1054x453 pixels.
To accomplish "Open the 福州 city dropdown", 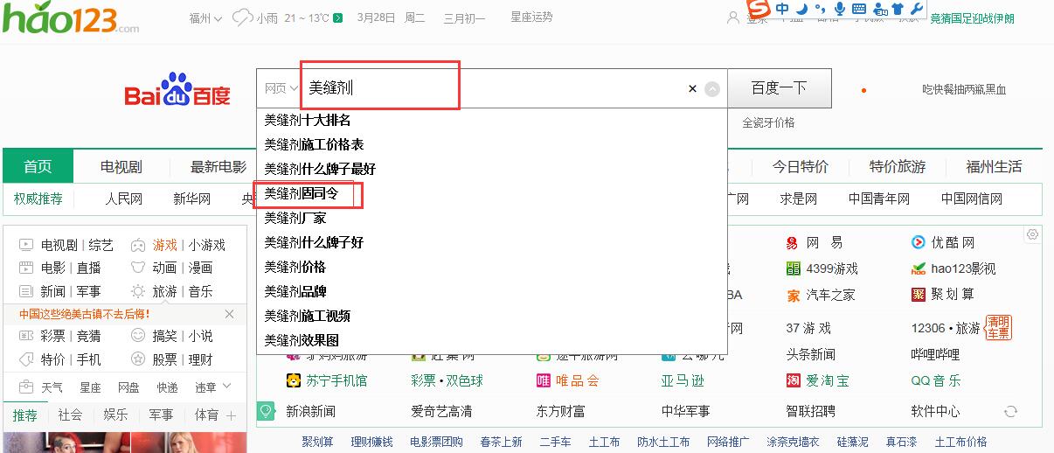I will click(205, 17).
